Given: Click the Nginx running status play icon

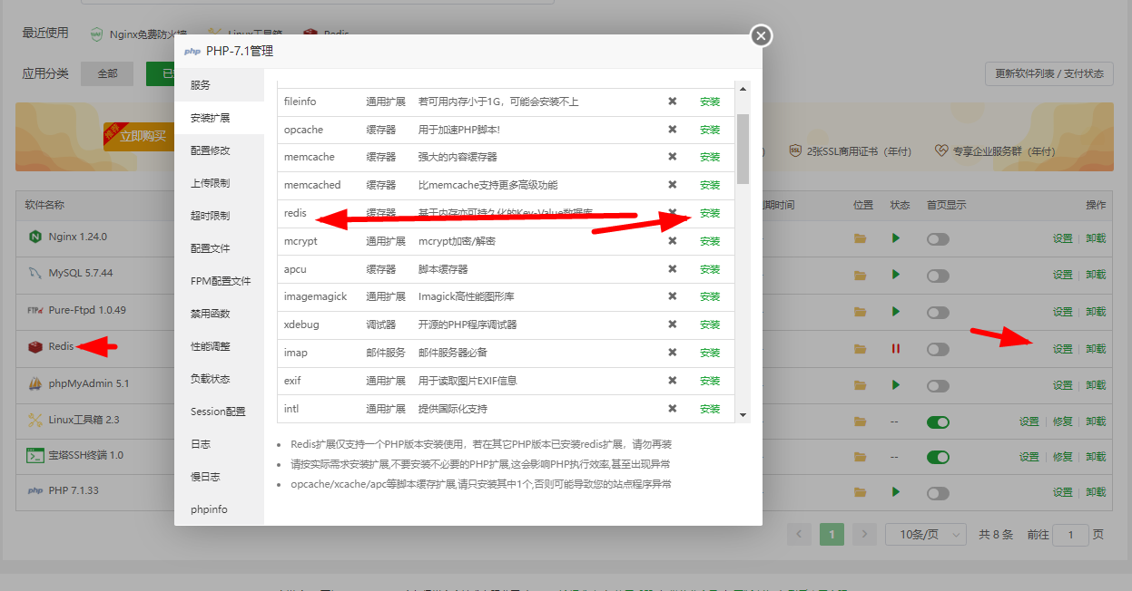Looking at the screenshot, I should (896, 238).
